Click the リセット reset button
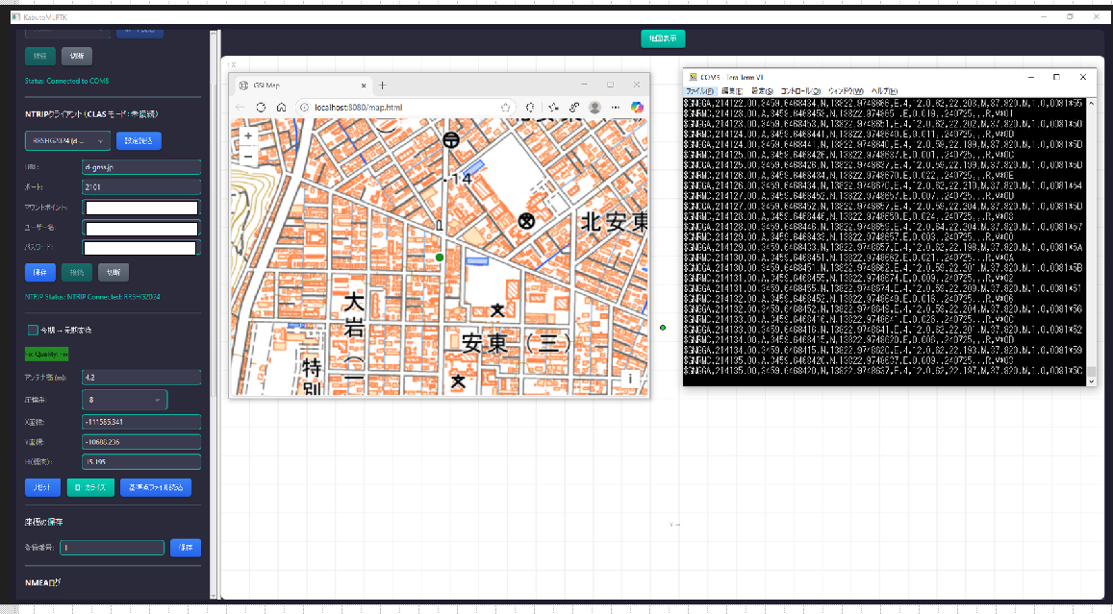 click(42, 488)
